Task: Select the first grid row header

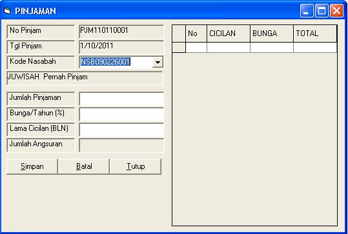Action: pyautogui.click(x=179, y=48)
